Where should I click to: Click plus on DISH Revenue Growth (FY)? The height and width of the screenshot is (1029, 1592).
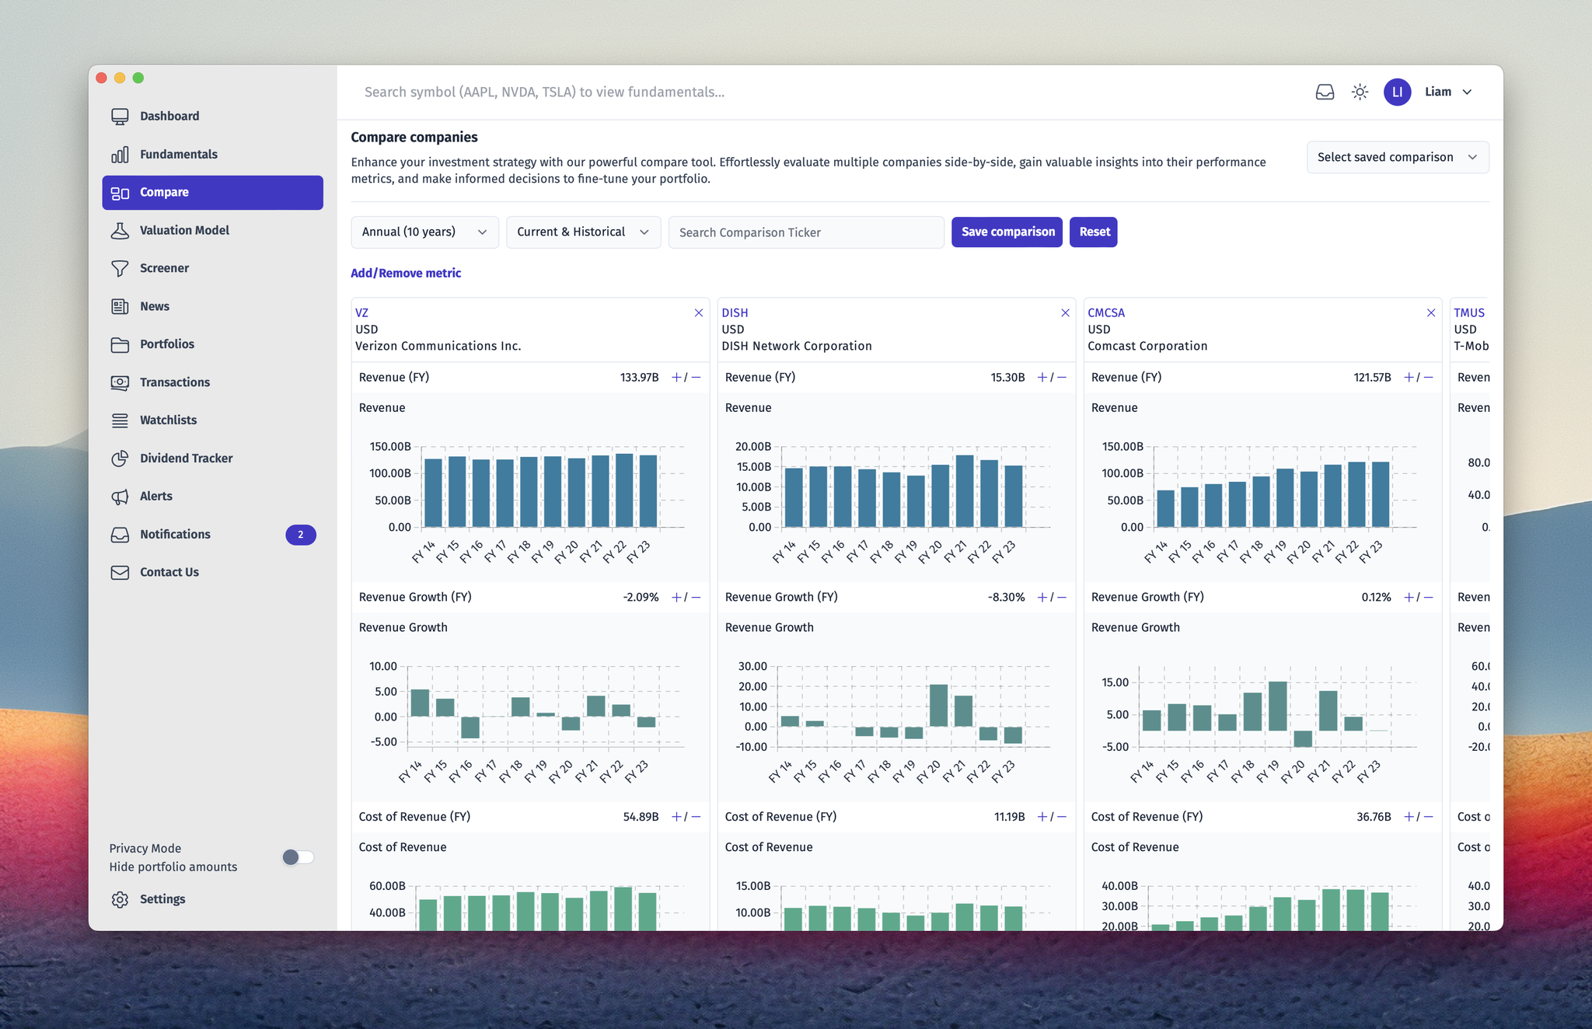coord(1042,598)
